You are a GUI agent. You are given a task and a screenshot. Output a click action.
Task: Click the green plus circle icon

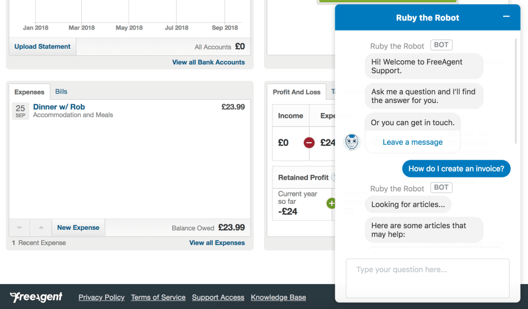(x=331, y=203)
